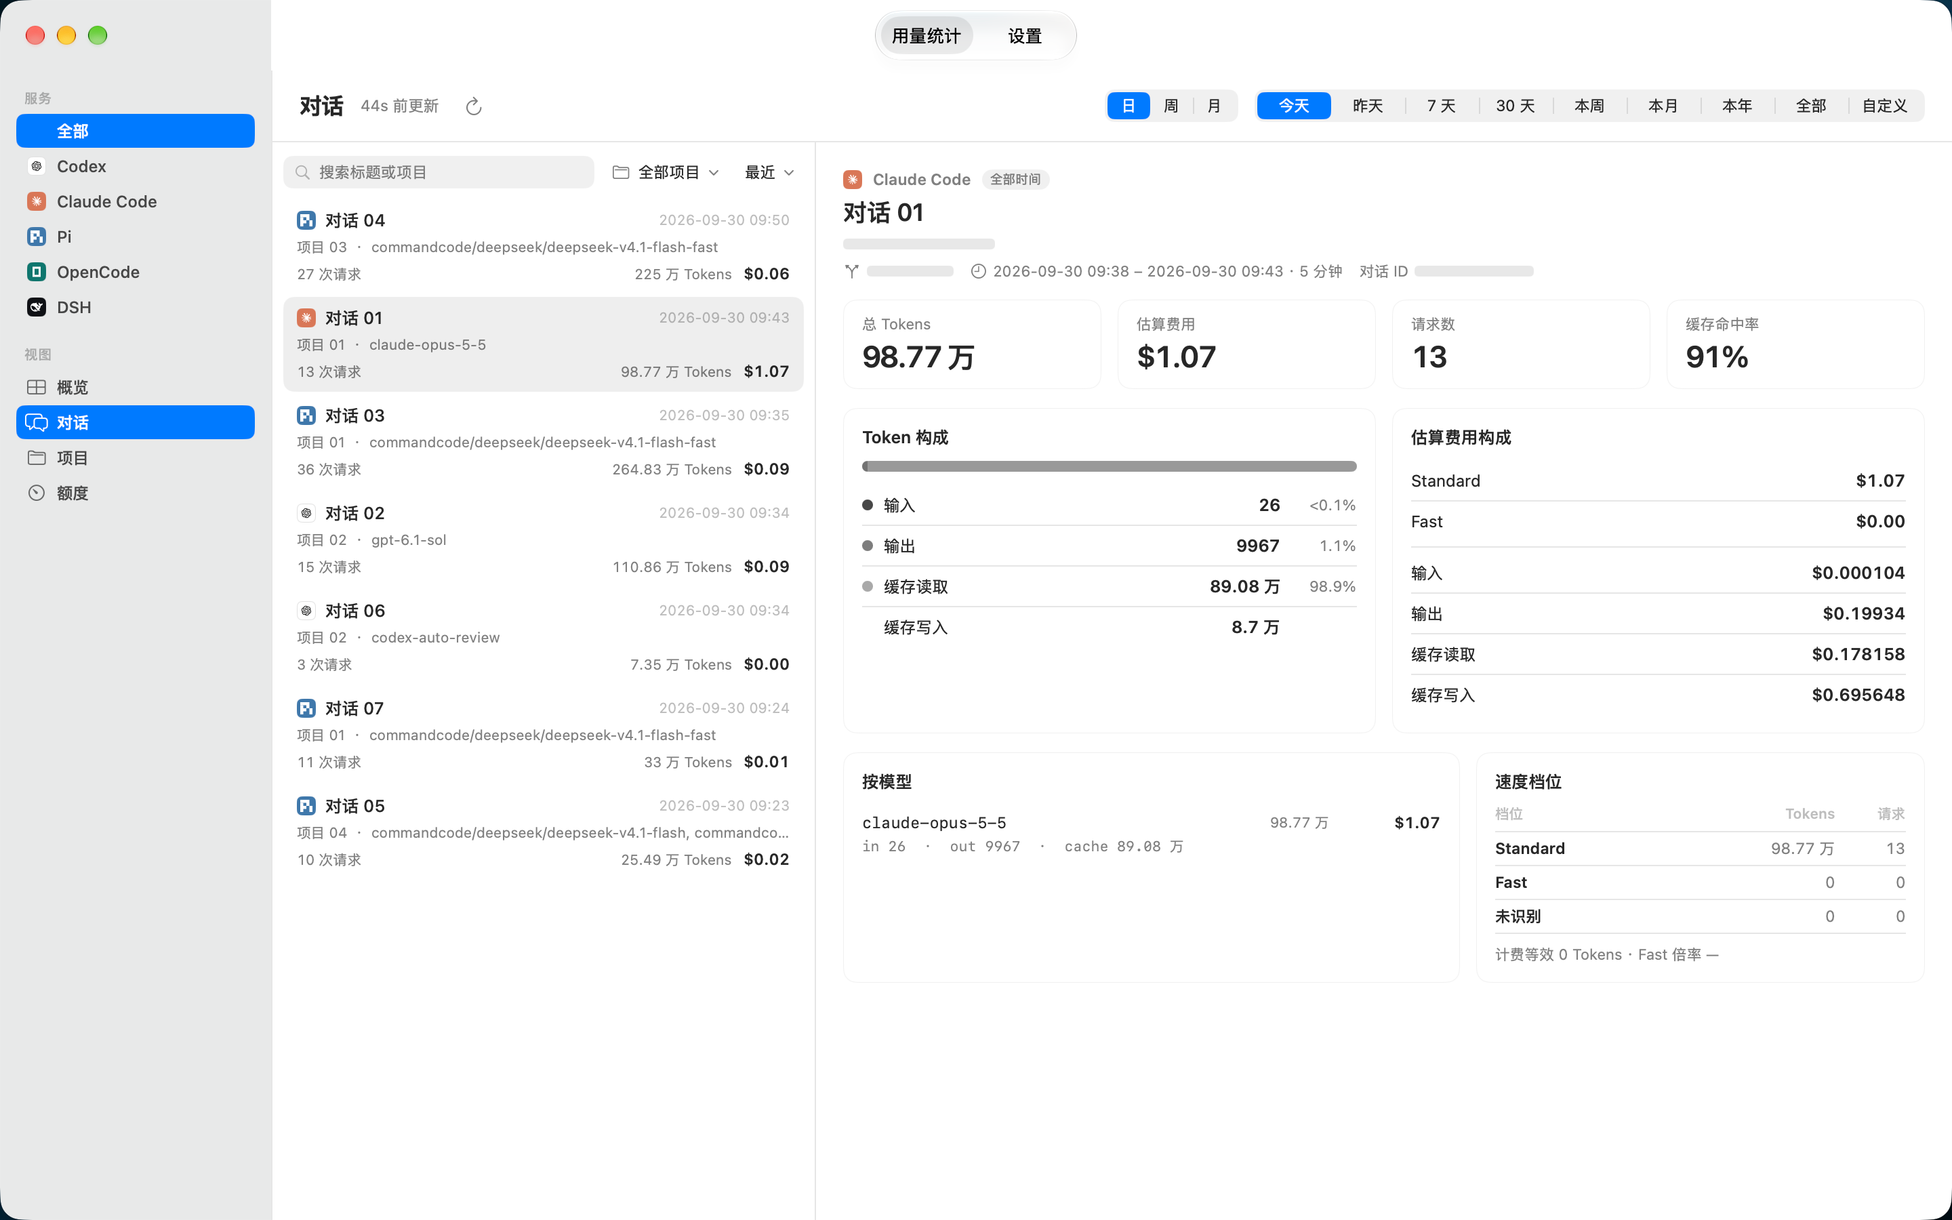
Task: Focus the 搜索标题或项目 search field
Action: [x=439, y=172]
